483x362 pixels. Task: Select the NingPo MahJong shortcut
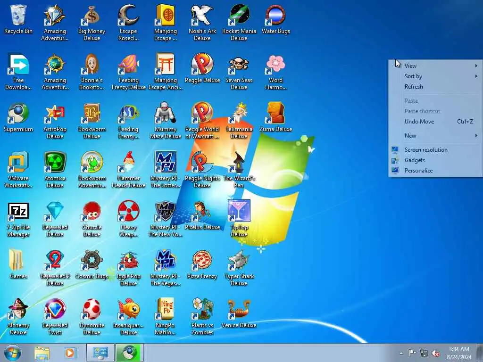point(166,317)
